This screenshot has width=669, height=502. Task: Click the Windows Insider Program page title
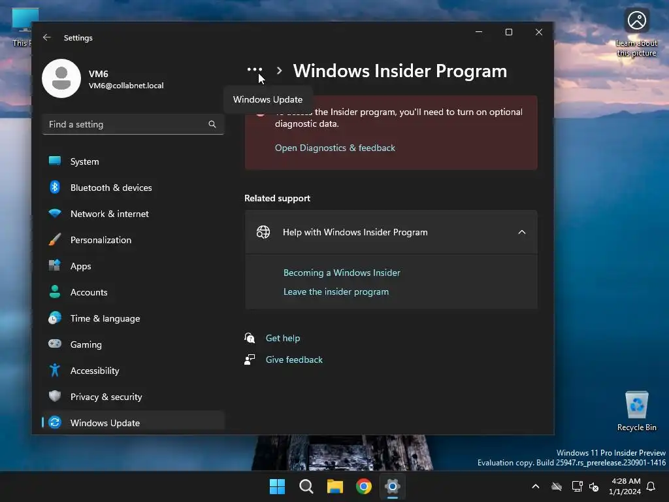400,71
